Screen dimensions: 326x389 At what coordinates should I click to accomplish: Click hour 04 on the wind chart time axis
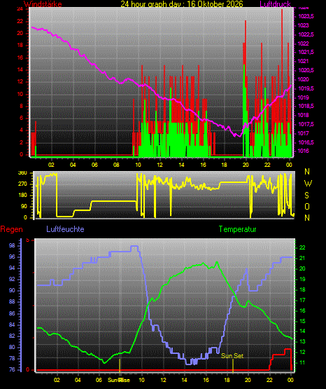tap(73, 165)
